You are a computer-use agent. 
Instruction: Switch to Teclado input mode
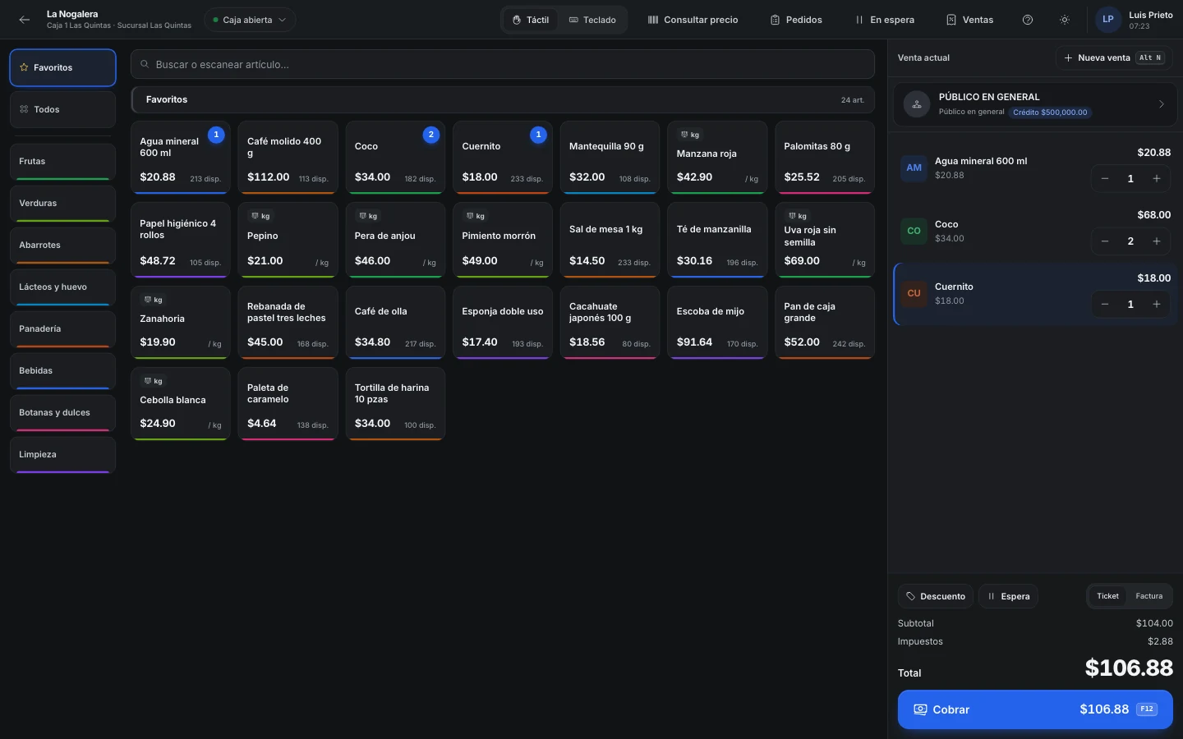(x=592, y=20)
